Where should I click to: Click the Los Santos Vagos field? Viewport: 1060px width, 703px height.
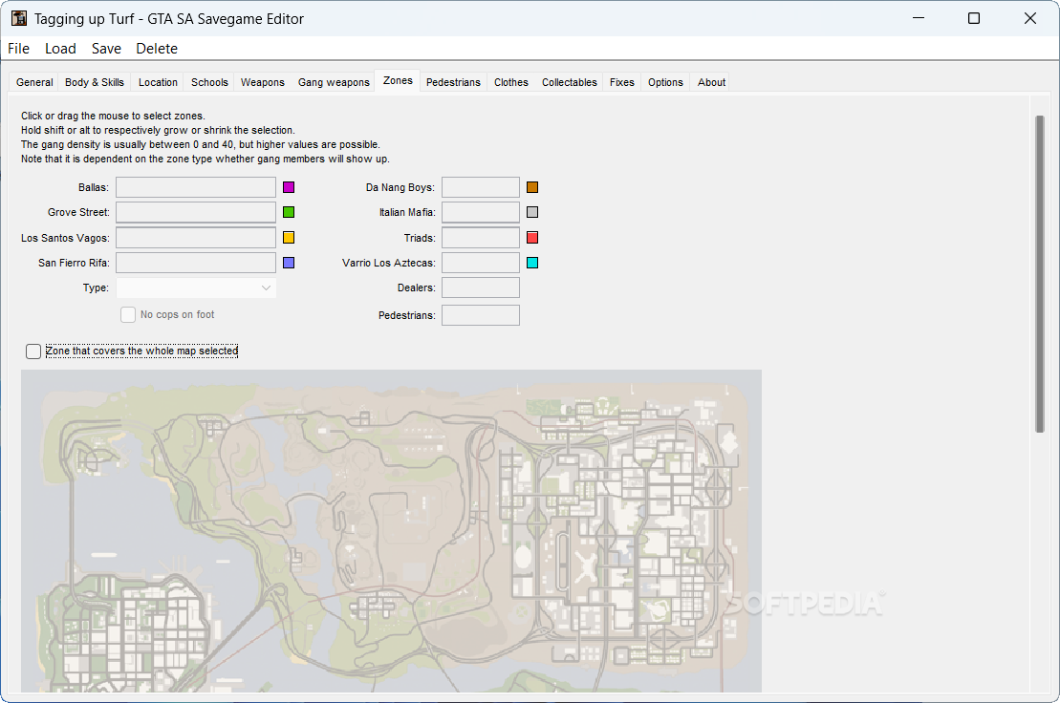(196, 238)
